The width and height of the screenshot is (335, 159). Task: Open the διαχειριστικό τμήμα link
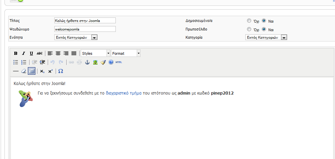124,93
